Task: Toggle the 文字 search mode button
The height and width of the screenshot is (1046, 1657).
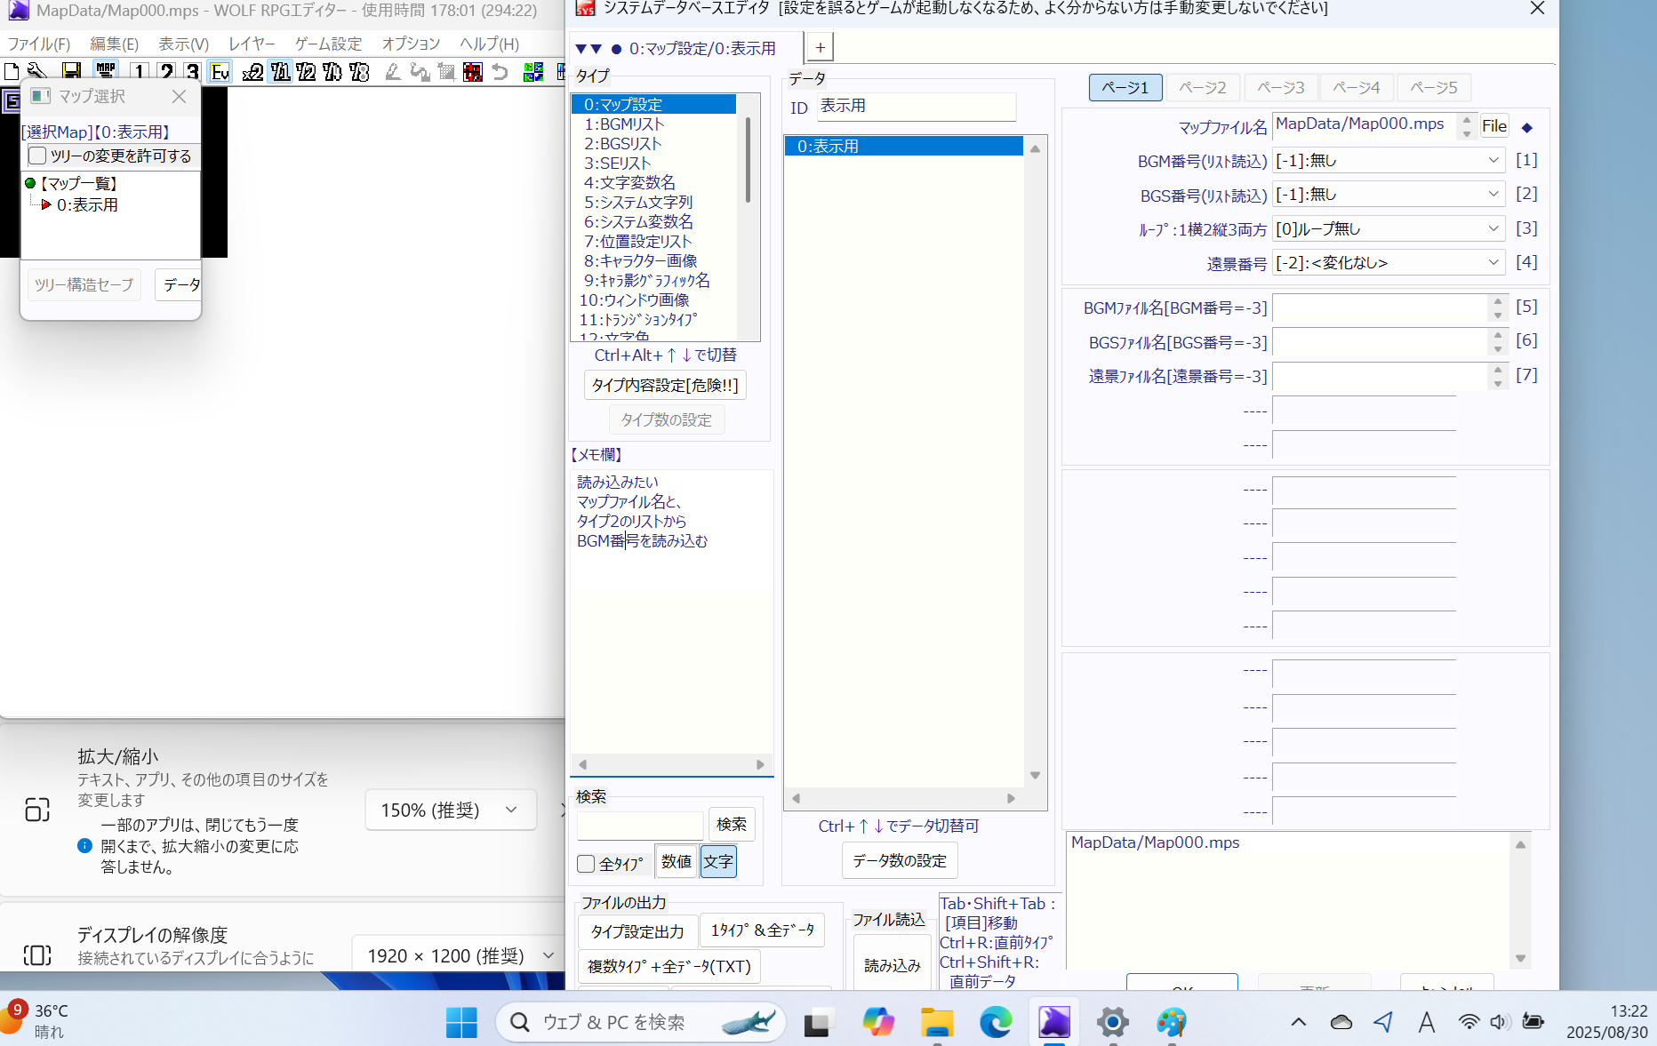Action: click(x=718, y=861)
